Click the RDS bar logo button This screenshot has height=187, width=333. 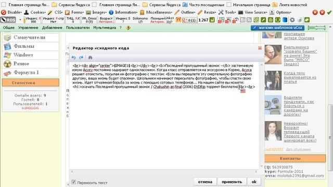(x=8, y=20)
